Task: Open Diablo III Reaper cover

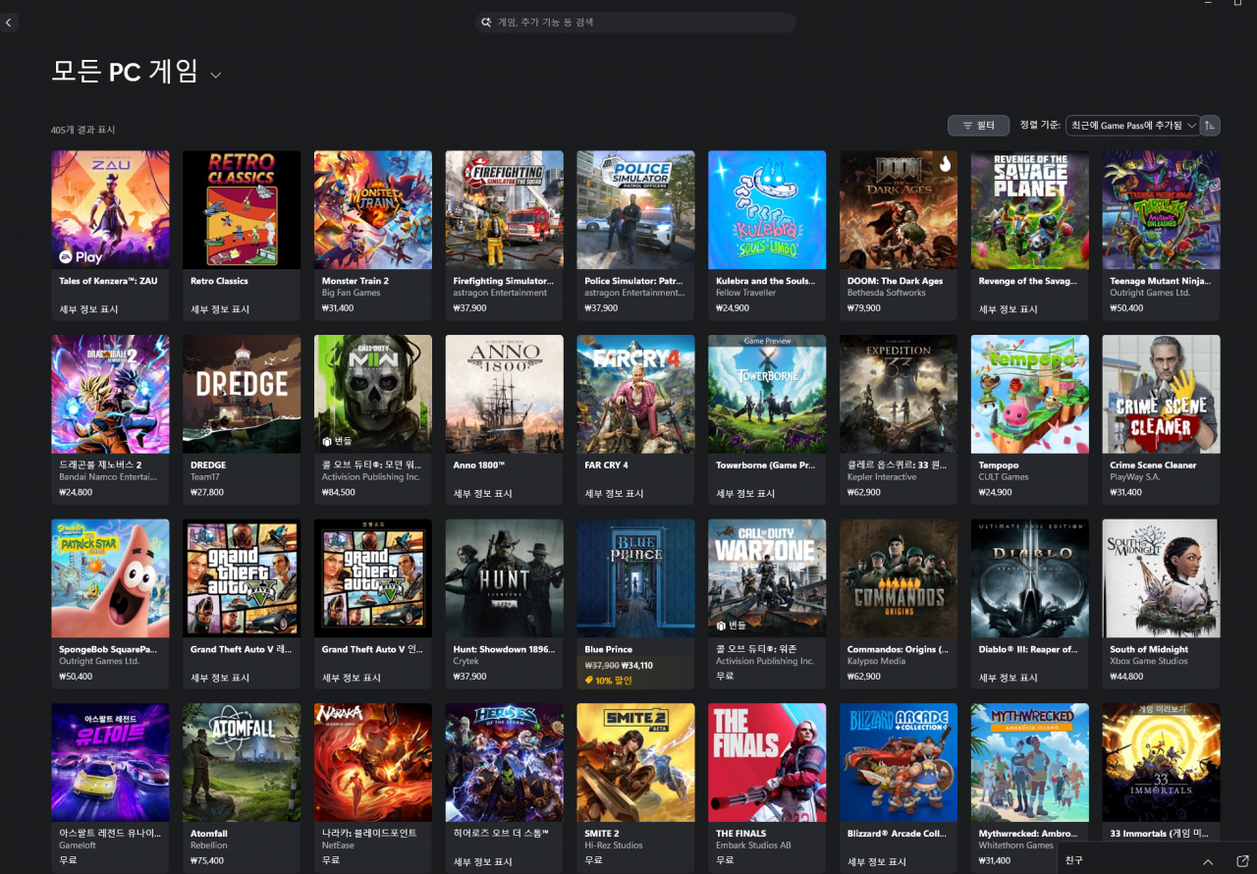Action: point(1030,578)
